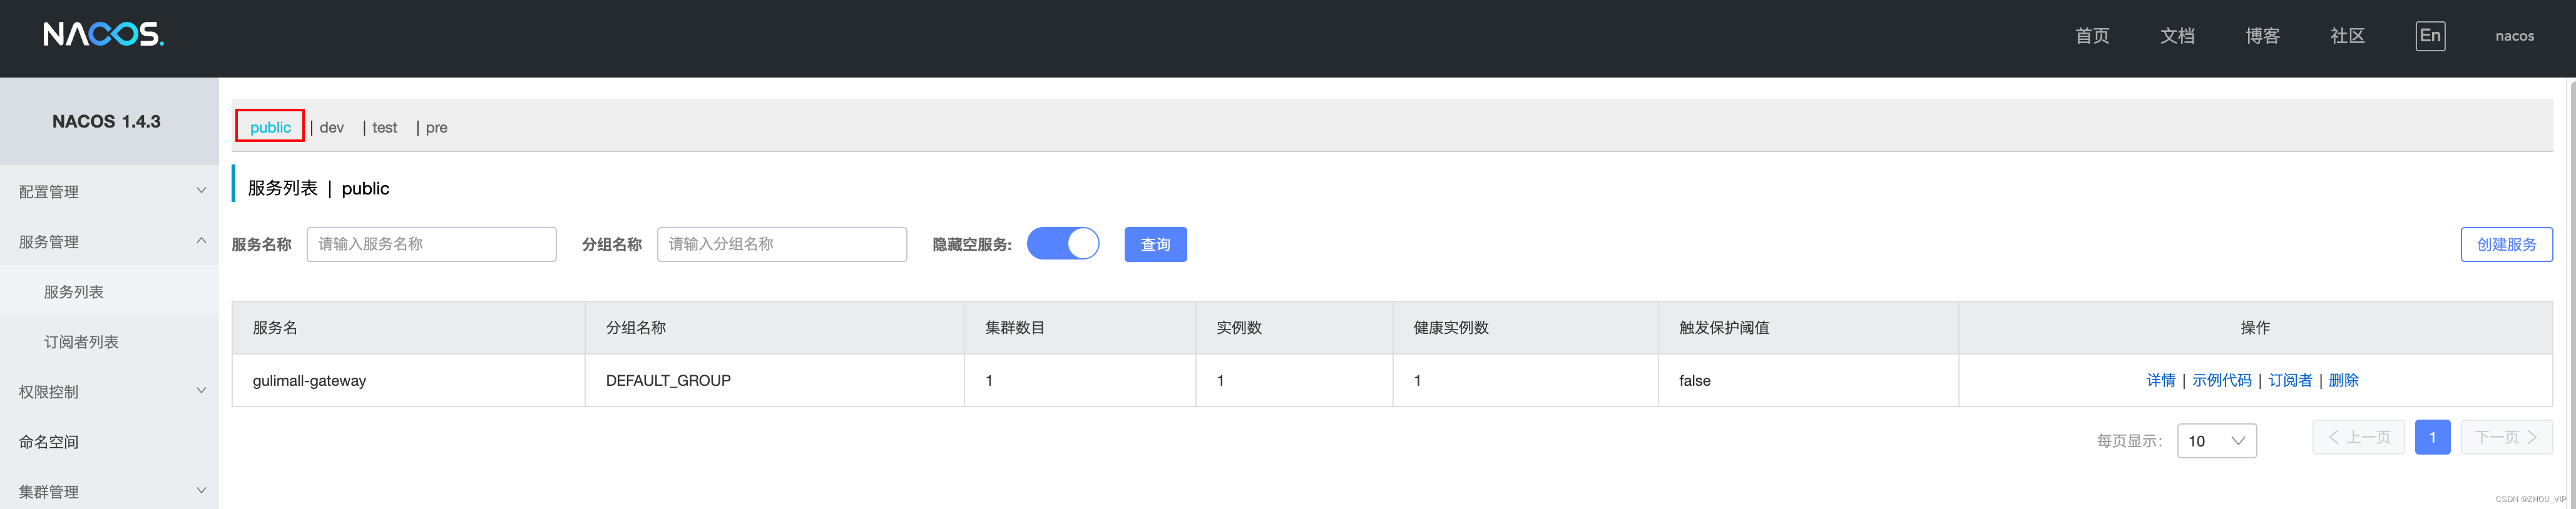The image size is (2576, 509).
Task: Open 订阅者列表 in the sidebar
Action: pyautogui.click(x=109, y=341)
